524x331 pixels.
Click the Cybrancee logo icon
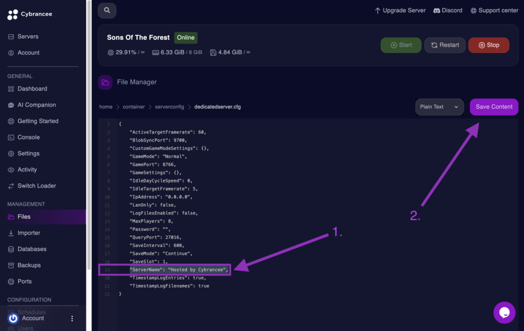(12, 14)
